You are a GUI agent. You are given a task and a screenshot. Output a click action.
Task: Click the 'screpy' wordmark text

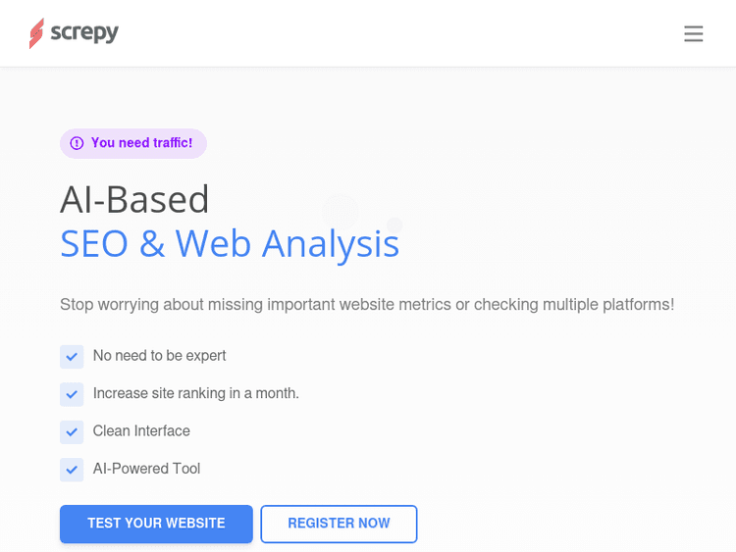84,32
